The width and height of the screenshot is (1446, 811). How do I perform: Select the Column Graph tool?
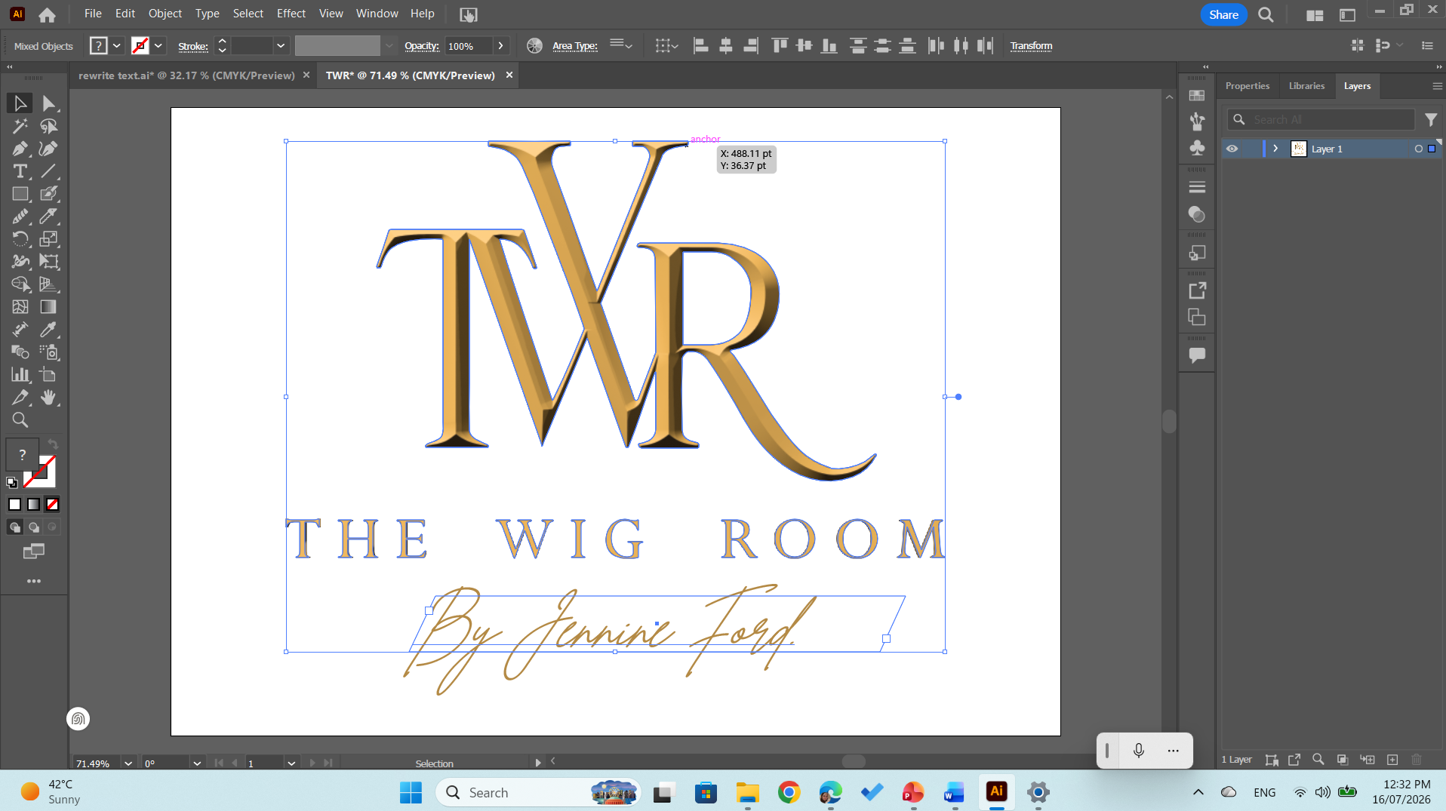pos(20,375)
